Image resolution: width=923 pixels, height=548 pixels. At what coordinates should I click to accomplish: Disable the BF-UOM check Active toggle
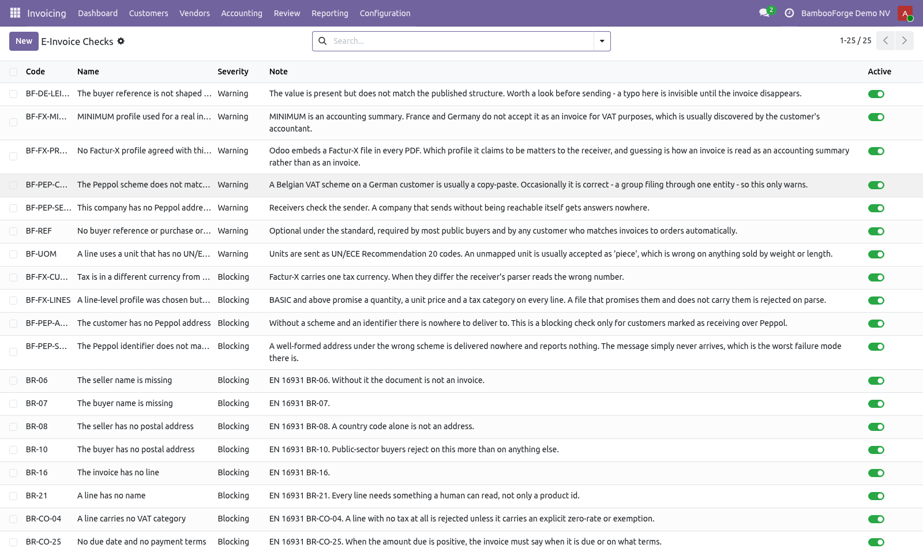(876, 254)
